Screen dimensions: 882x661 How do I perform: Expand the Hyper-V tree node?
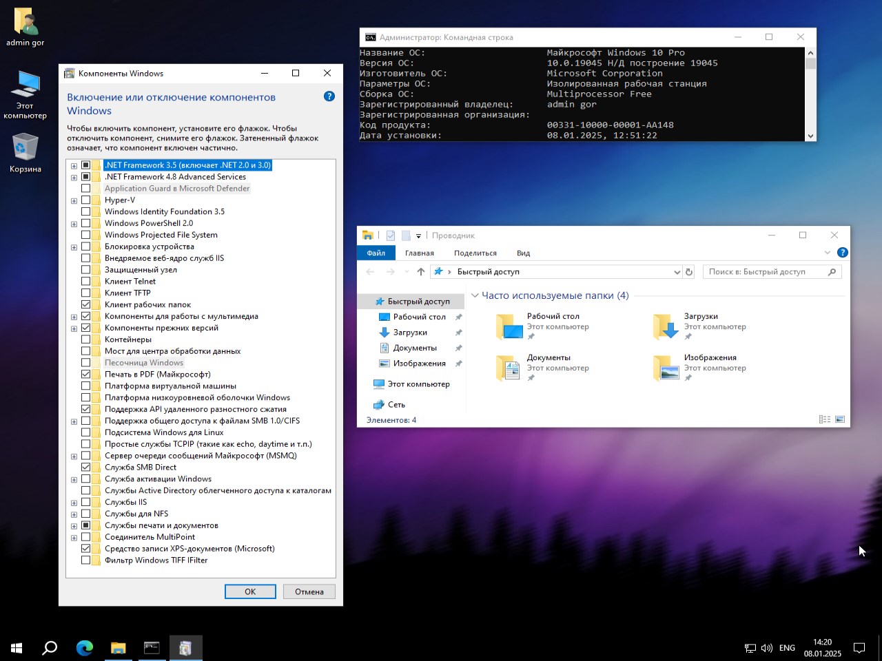tap(74, 200)
